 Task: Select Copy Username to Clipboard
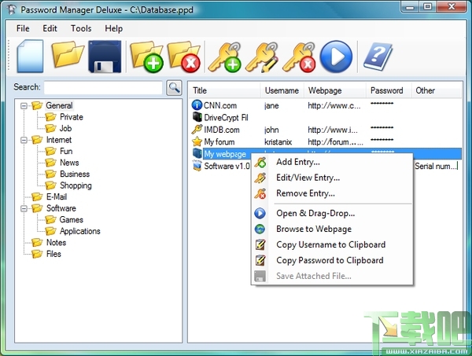tap(331, 244)
